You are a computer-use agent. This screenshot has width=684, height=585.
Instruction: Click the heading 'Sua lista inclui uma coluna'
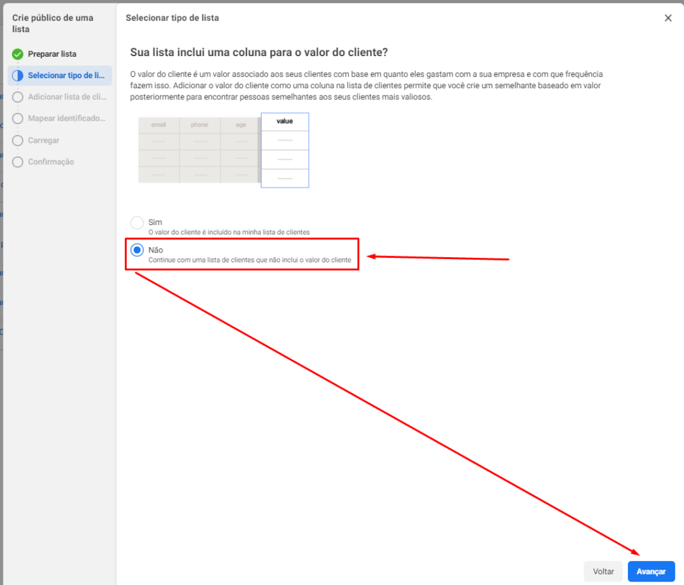click(259, 52)
